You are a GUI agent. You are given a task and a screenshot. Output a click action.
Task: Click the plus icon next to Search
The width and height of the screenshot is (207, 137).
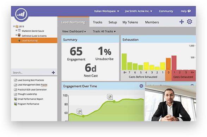53,73
